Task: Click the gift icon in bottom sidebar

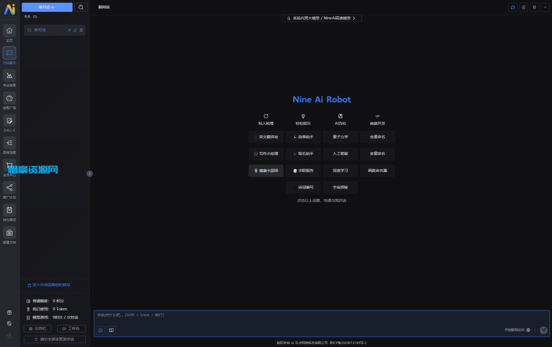Action: pos(9,313)
